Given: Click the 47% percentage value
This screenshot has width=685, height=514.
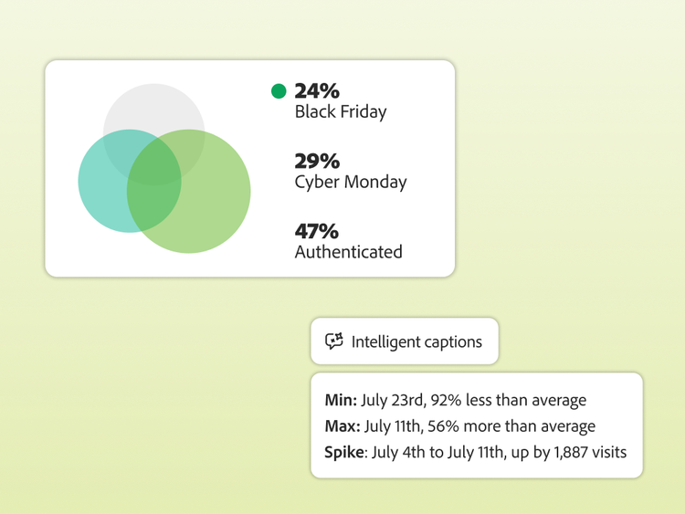Looking at the screenshot, I should pos(317,231).
